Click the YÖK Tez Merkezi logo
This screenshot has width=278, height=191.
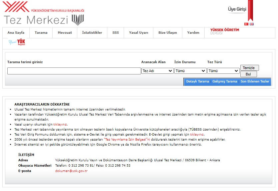pos(44,15)
